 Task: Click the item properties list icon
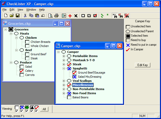tap(64, 16)
